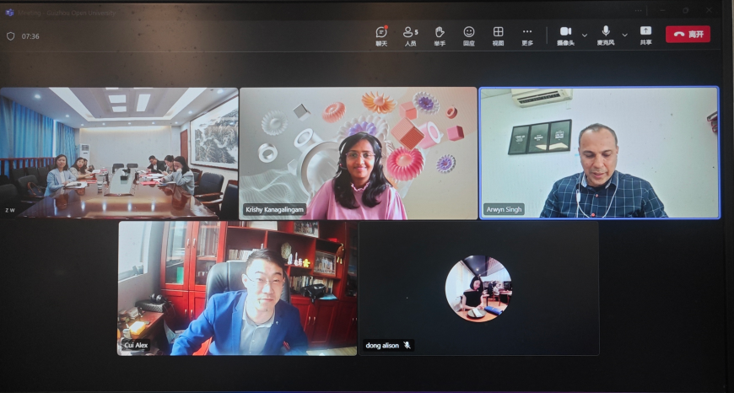Select Cui Alex's video tile
This screenshot has height=393, width=734.
[237, 288]
